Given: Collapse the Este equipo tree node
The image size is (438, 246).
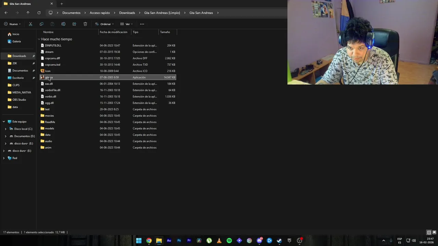Looking at the screenshot, I should tap(4, 122).
